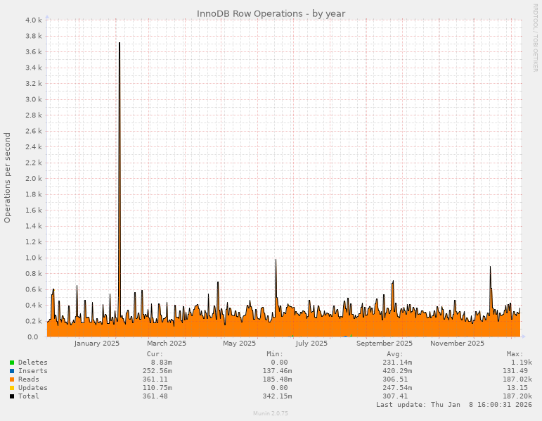Screen dimensions: 542x421
Task: Click the orange Reads legend swatch
Action: [12, 379]
